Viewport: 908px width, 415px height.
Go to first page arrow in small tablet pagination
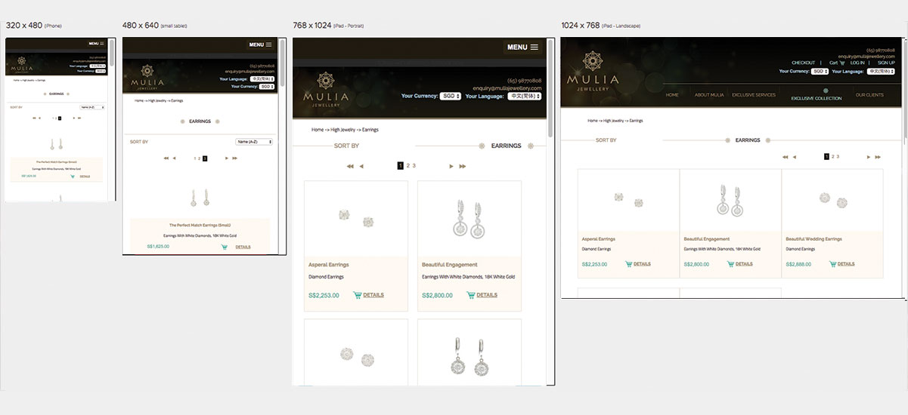(166, 158)
